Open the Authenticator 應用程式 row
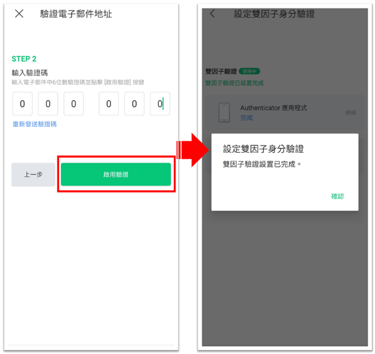This screenshot has height=354, width=375. tap(285, 112)
